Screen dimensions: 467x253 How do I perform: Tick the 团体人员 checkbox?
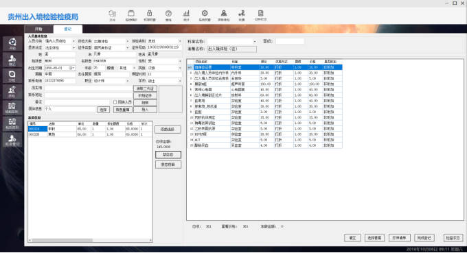pos(115,102)
